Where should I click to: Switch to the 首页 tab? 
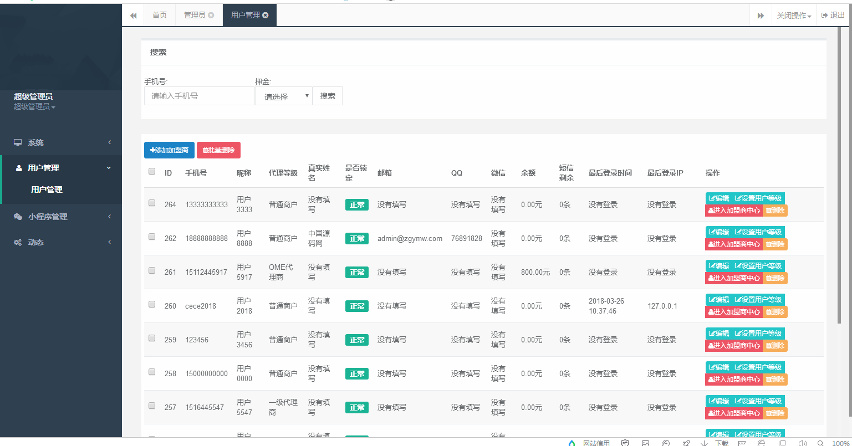tap(160, 16)
